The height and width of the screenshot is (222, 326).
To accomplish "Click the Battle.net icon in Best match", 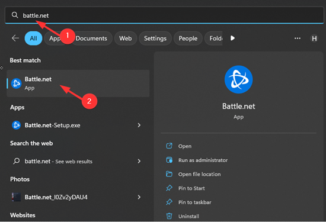I will pyautogui.click(x=16, y=83).
